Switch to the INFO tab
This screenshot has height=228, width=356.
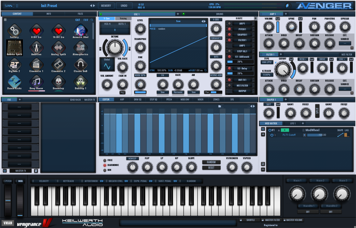48,14
